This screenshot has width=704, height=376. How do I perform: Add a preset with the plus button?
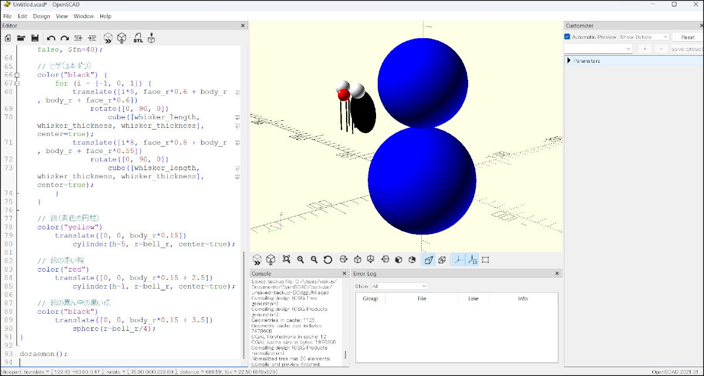[644, 49]
